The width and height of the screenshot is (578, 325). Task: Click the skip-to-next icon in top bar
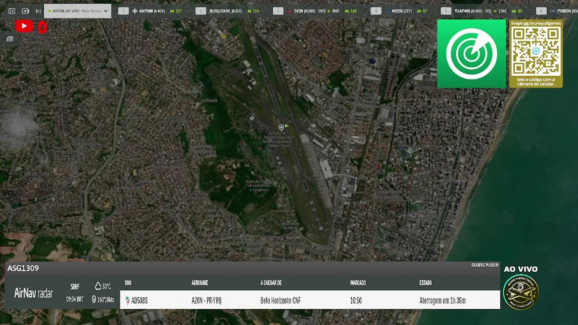pyautogui.click(x=38, y=11)
